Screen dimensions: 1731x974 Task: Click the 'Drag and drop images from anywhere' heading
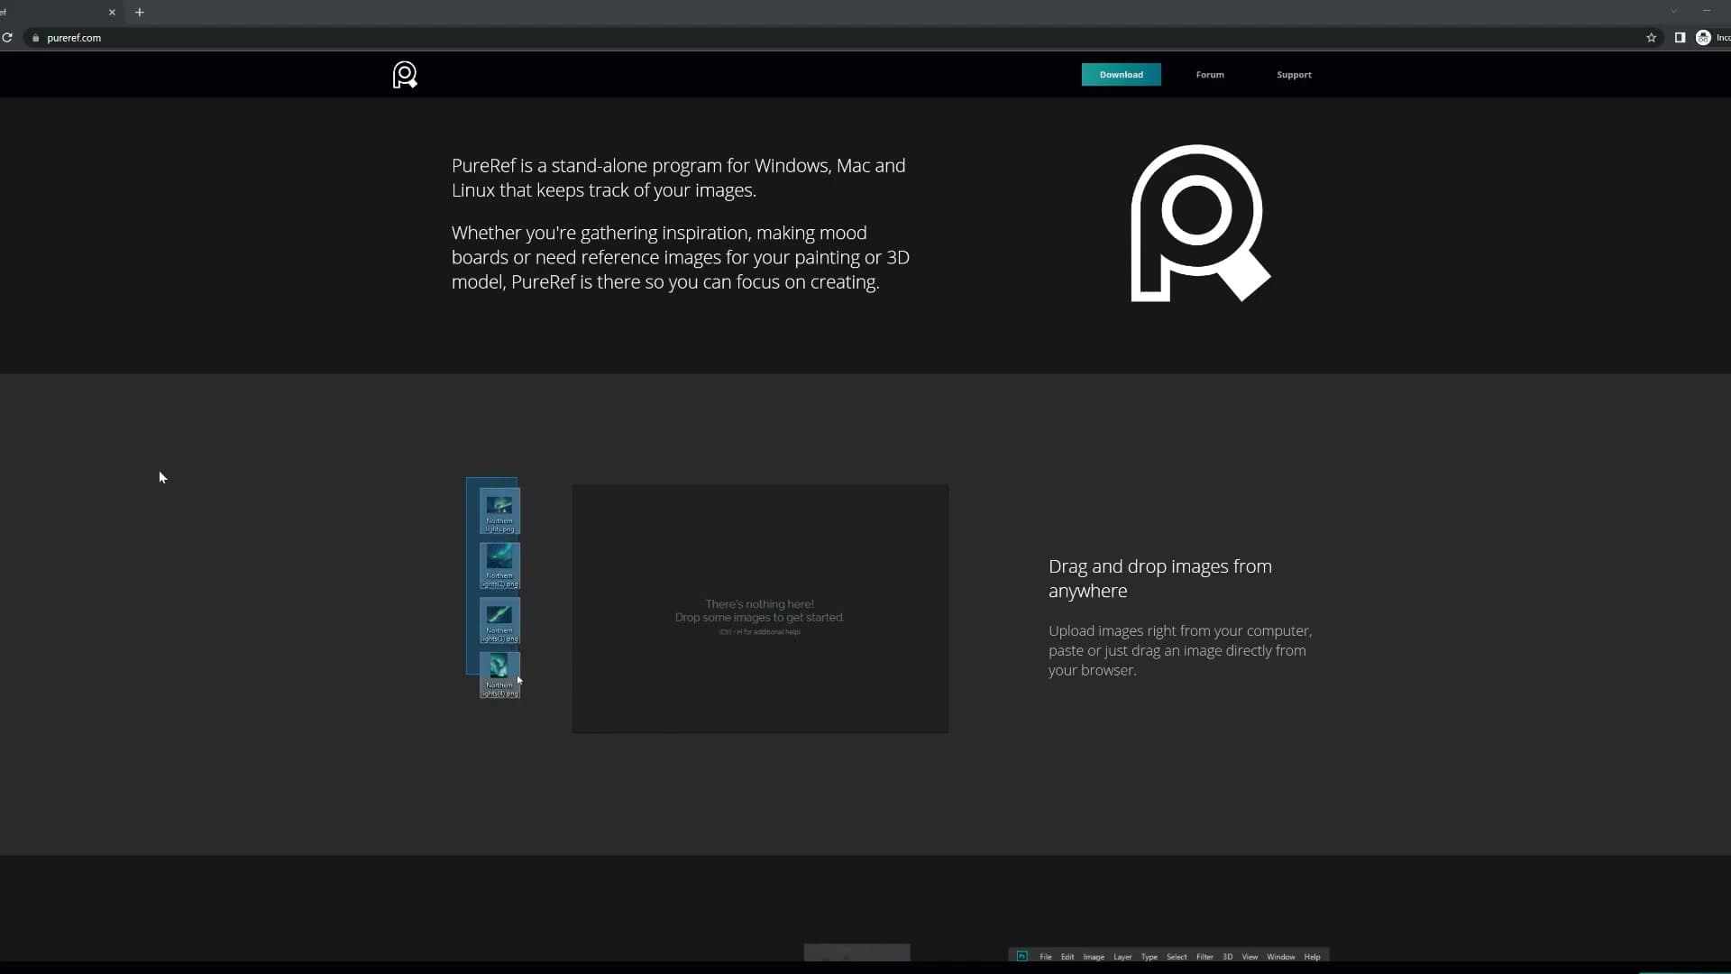[1160, 578]
